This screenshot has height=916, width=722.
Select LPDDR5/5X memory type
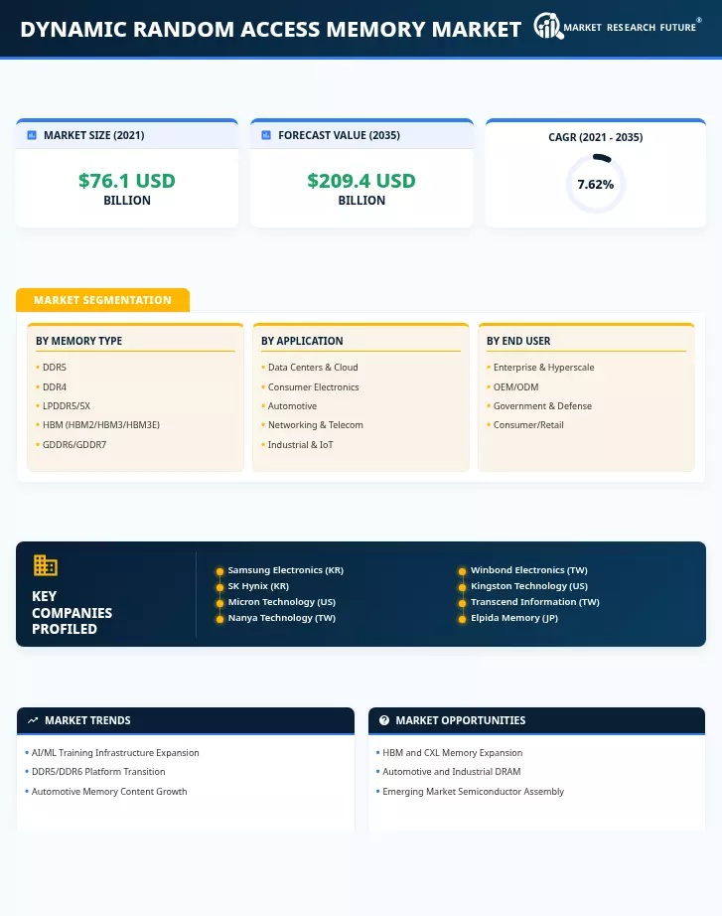click(x=66, y=405)
